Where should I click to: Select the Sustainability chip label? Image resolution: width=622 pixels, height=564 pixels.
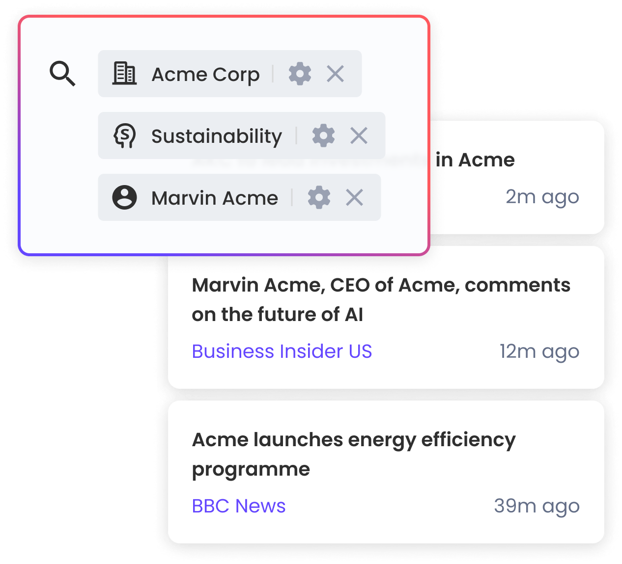click(217, 136)
